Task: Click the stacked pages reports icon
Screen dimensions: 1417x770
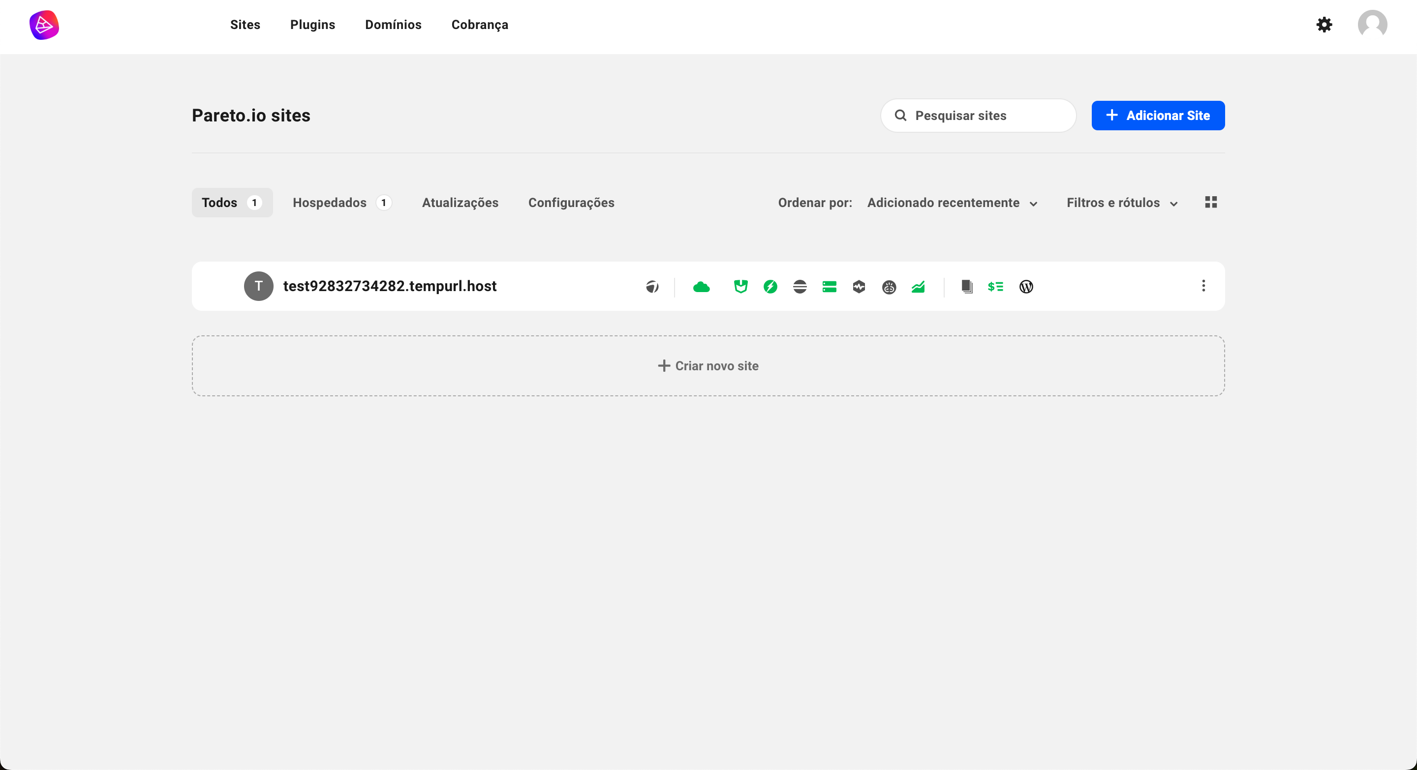Action: [966, 286]
